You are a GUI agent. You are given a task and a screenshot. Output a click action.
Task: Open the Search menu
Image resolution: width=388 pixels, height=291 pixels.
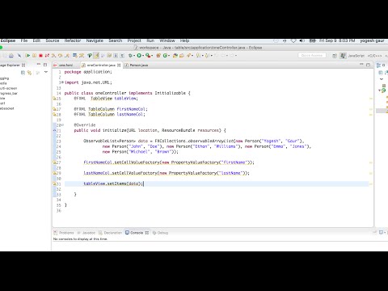click(x=116, y=40)
